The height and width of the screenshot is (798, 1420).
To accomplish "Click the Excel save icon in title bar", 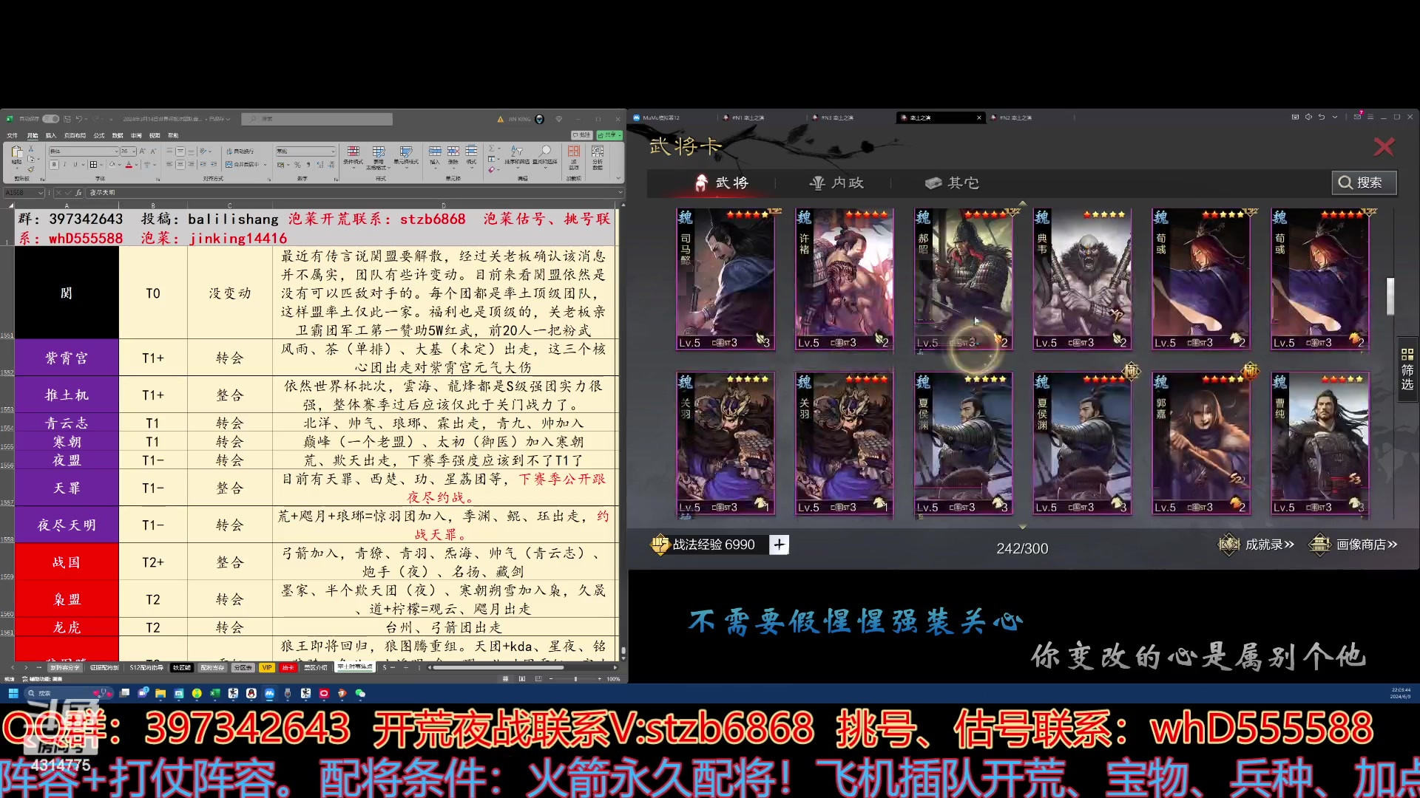I will [67, 119].
